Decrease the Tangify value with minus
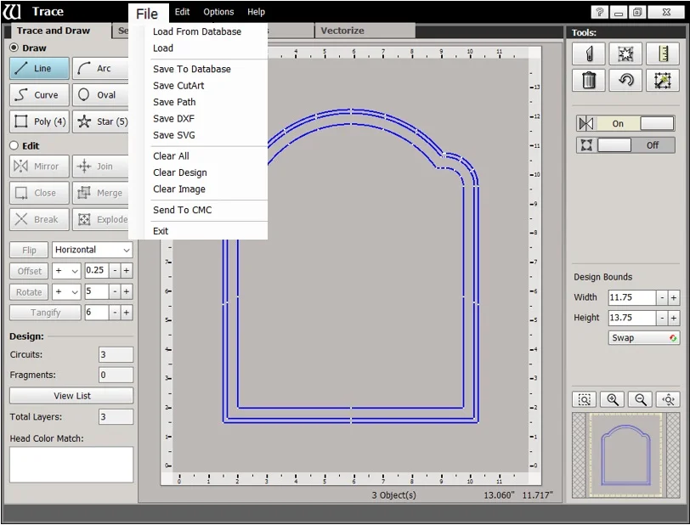690x525 pixels. pyautogui.click(x=115, y=313)
